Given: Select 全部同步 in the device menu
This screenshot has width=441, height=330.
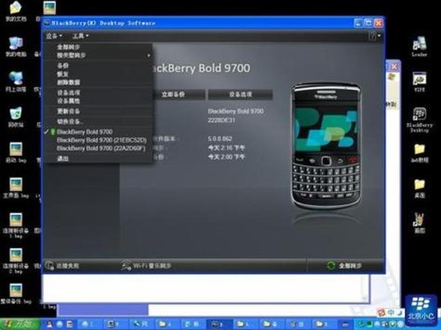Looking at the screenshot, I should click(68, 47).
